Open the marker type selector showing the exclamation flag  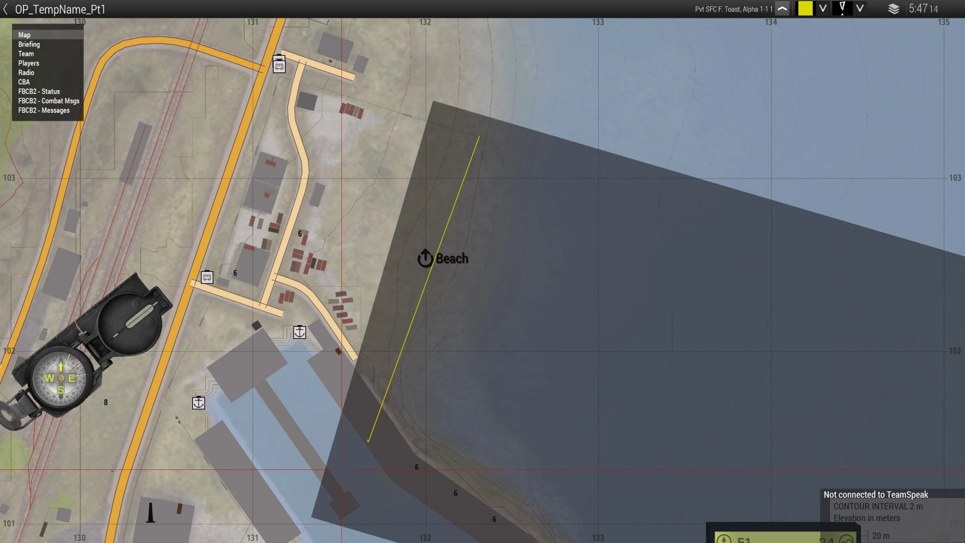click(x=842, y=9)
